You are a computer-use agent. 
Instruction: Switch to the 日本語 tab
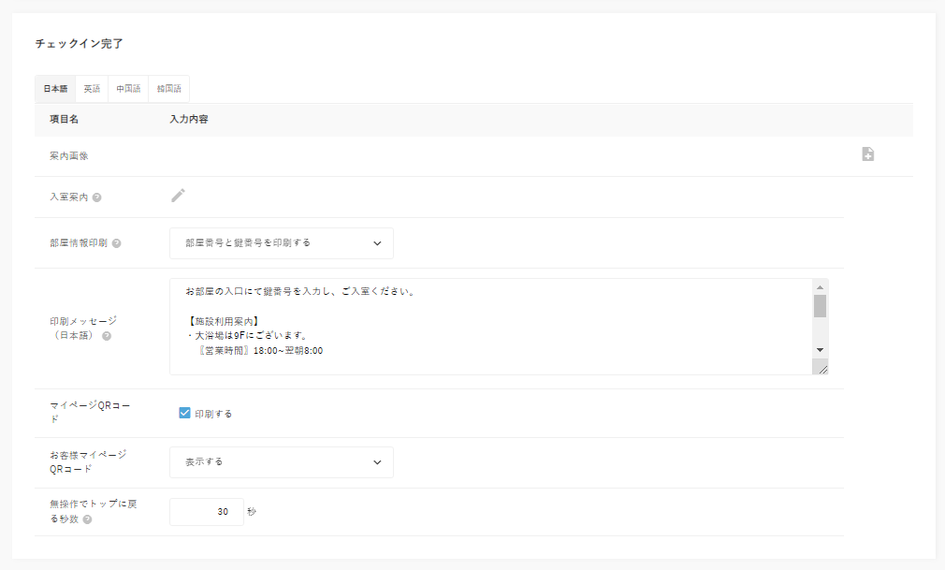55,89
